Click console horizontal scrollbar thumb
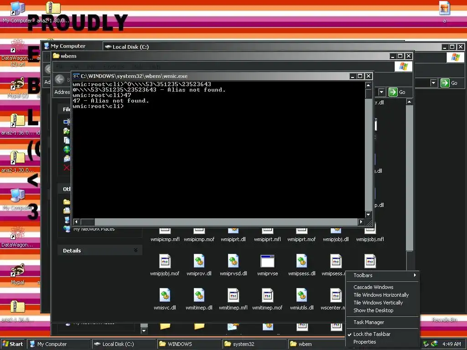 88,222
